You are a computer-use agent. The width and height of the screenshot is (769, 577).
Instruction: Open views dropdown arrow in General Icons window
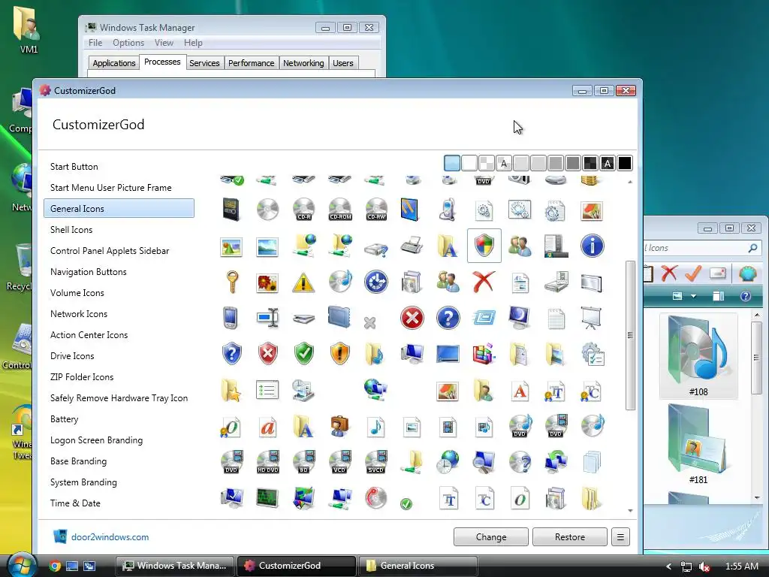(693, 296)
